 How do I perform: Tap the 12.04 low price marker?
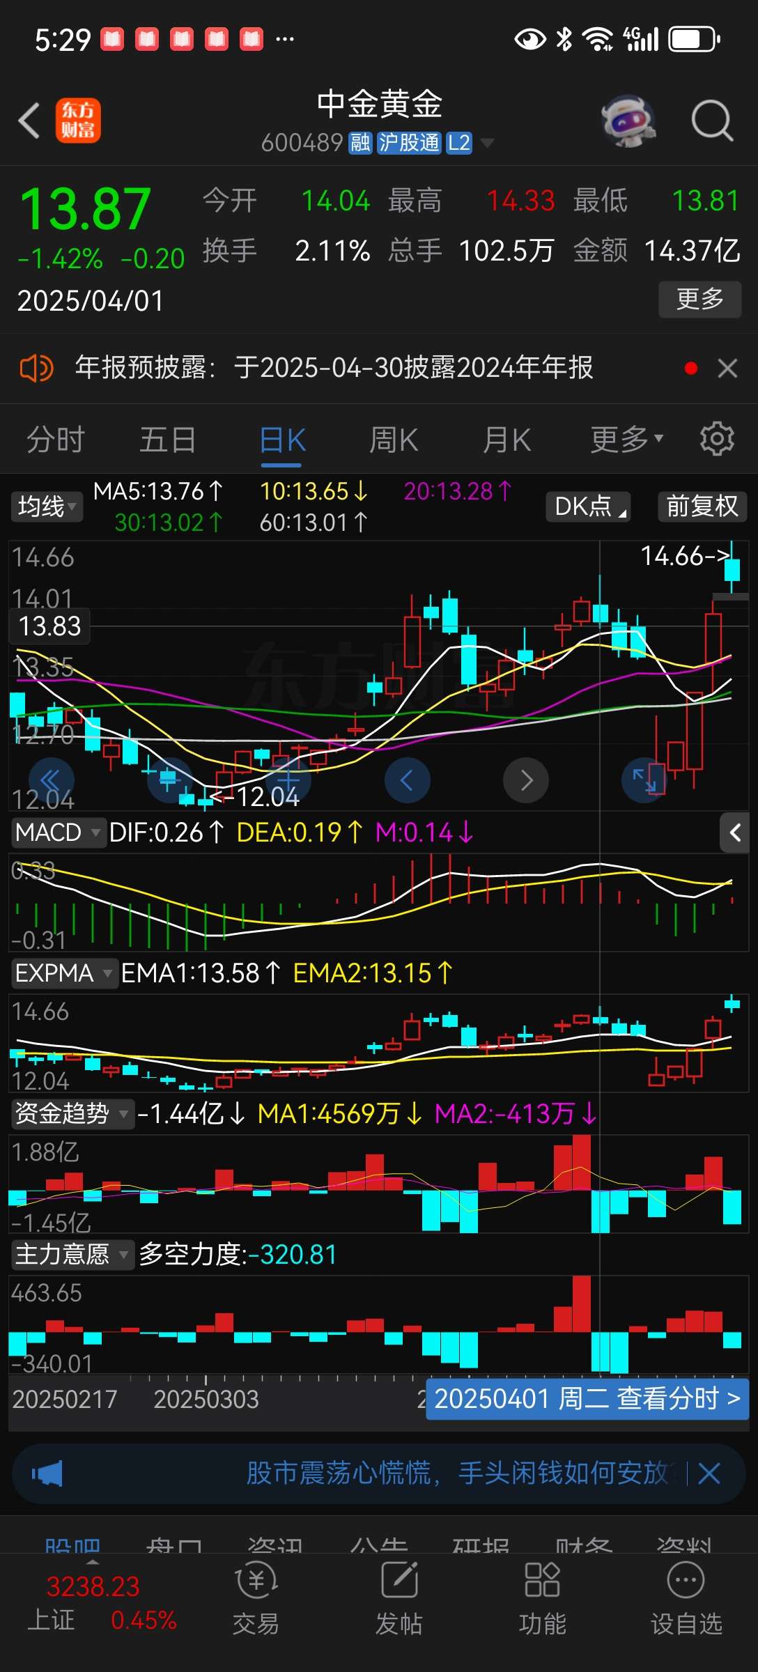pos(255,796)
